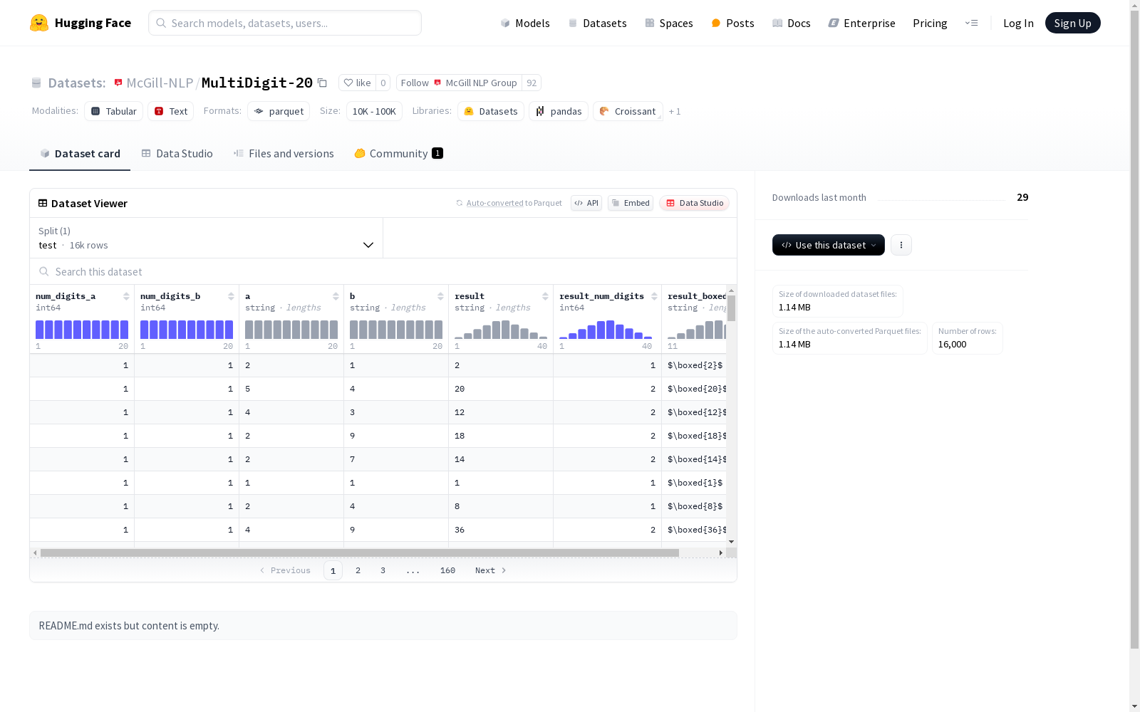Go to Spaces in the navigation

pos(668,23)
